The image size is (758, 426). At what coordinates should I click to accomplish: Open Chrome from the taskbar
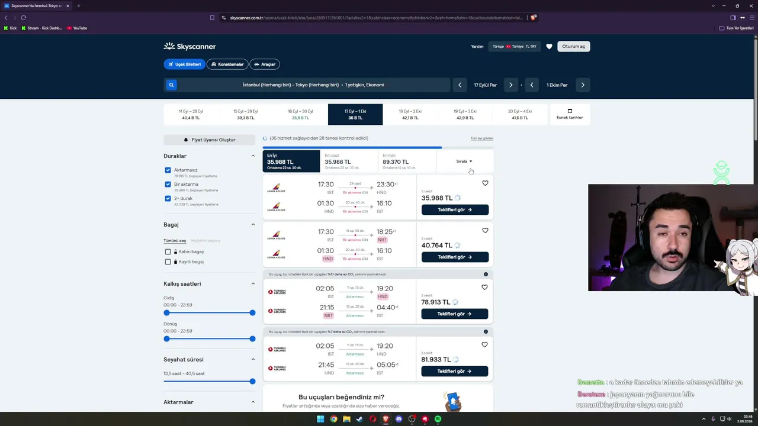coord(333,419)
